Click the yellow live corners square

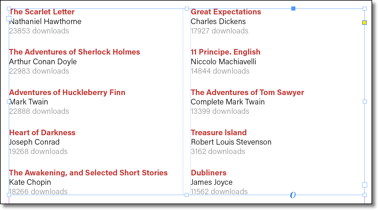(x=364, y=23)
